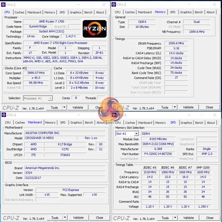222x222 pixels.
Task: Click Tools button in the SPD window
Action: pyautogui.click(x=165, y=218)
